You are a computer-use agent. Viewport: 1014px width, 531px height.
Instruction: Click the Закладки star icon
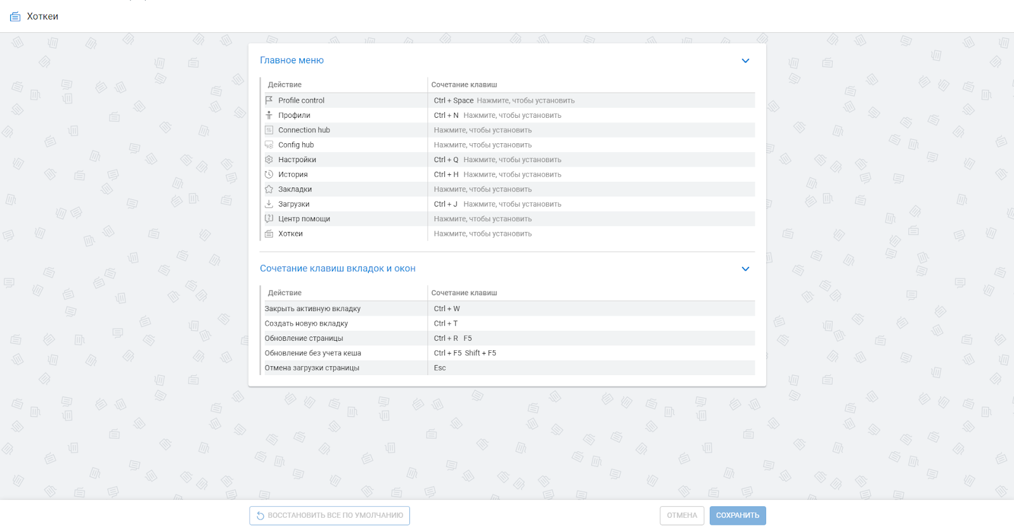[x=269, y=189]
